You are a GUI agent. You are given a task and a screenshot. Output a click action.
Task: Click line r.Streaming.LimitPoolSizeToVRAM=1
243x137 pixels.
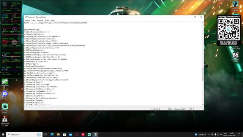tap(41, 87)
